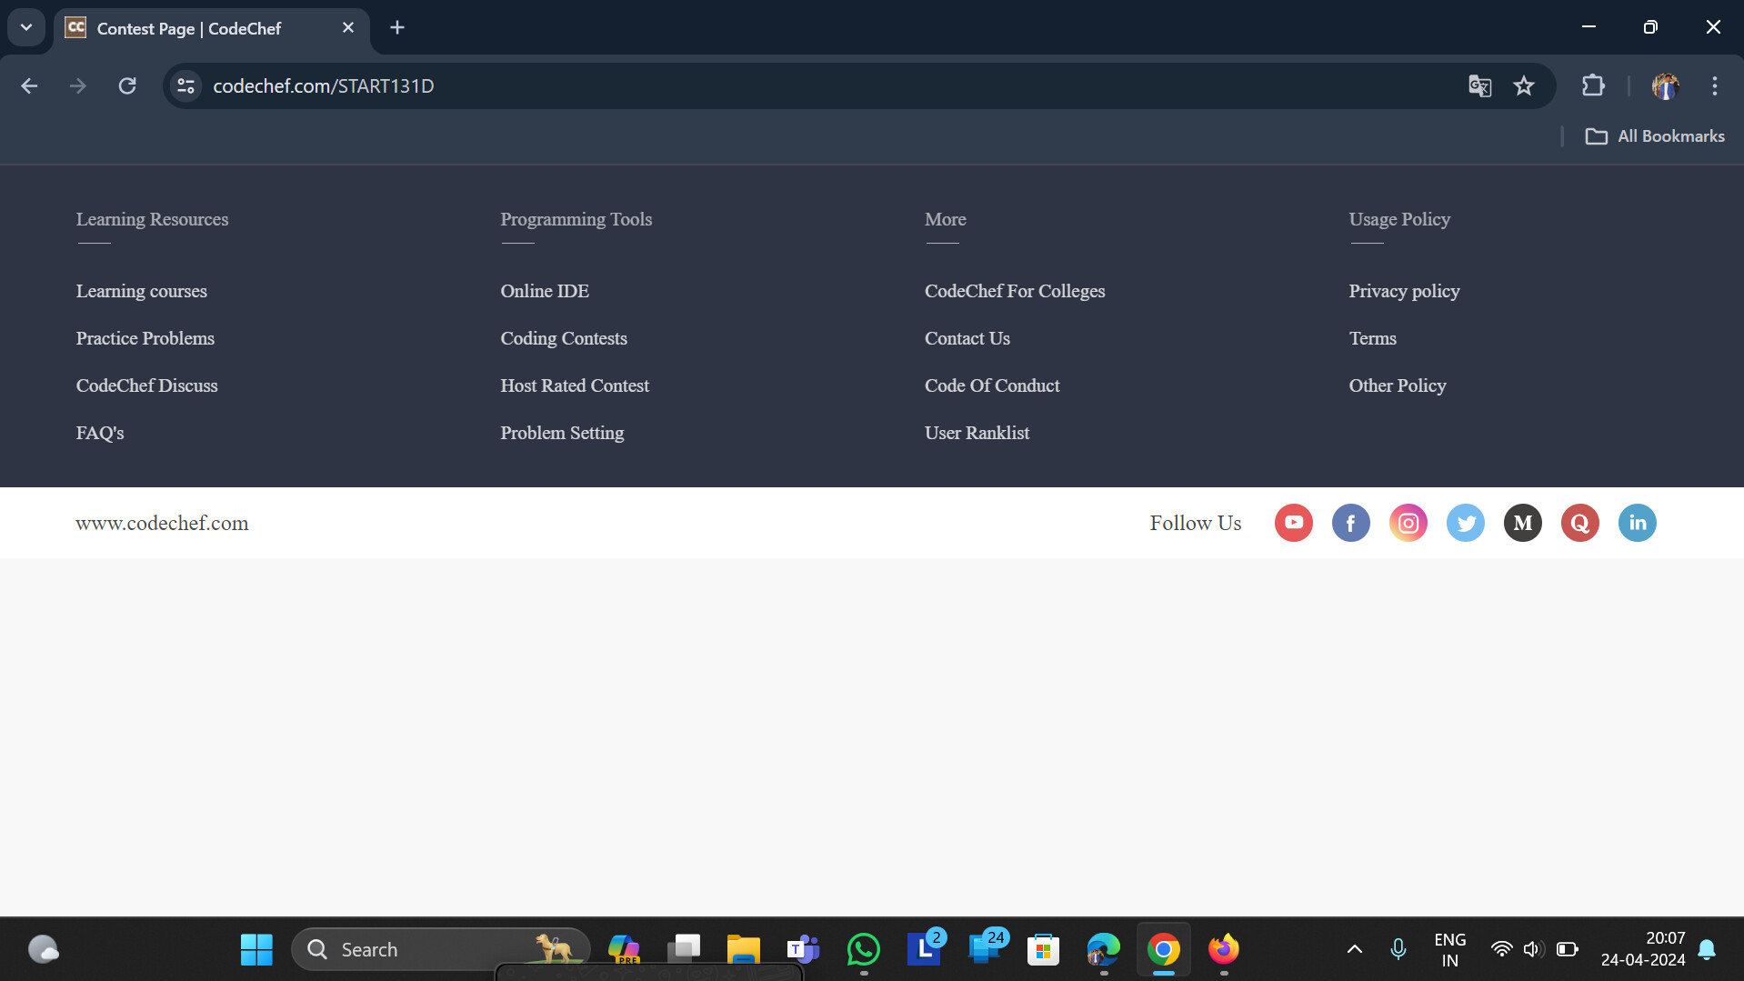
Task: Open the Privacy policy link
Action: [1404, 291]
